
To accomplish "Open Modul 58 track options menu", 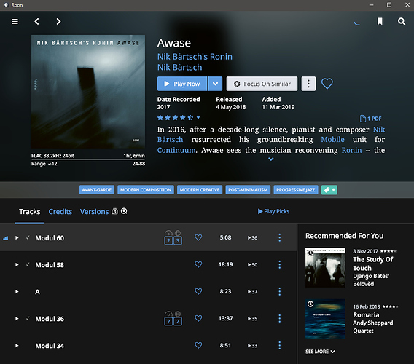I will click(x=280, y=264).
